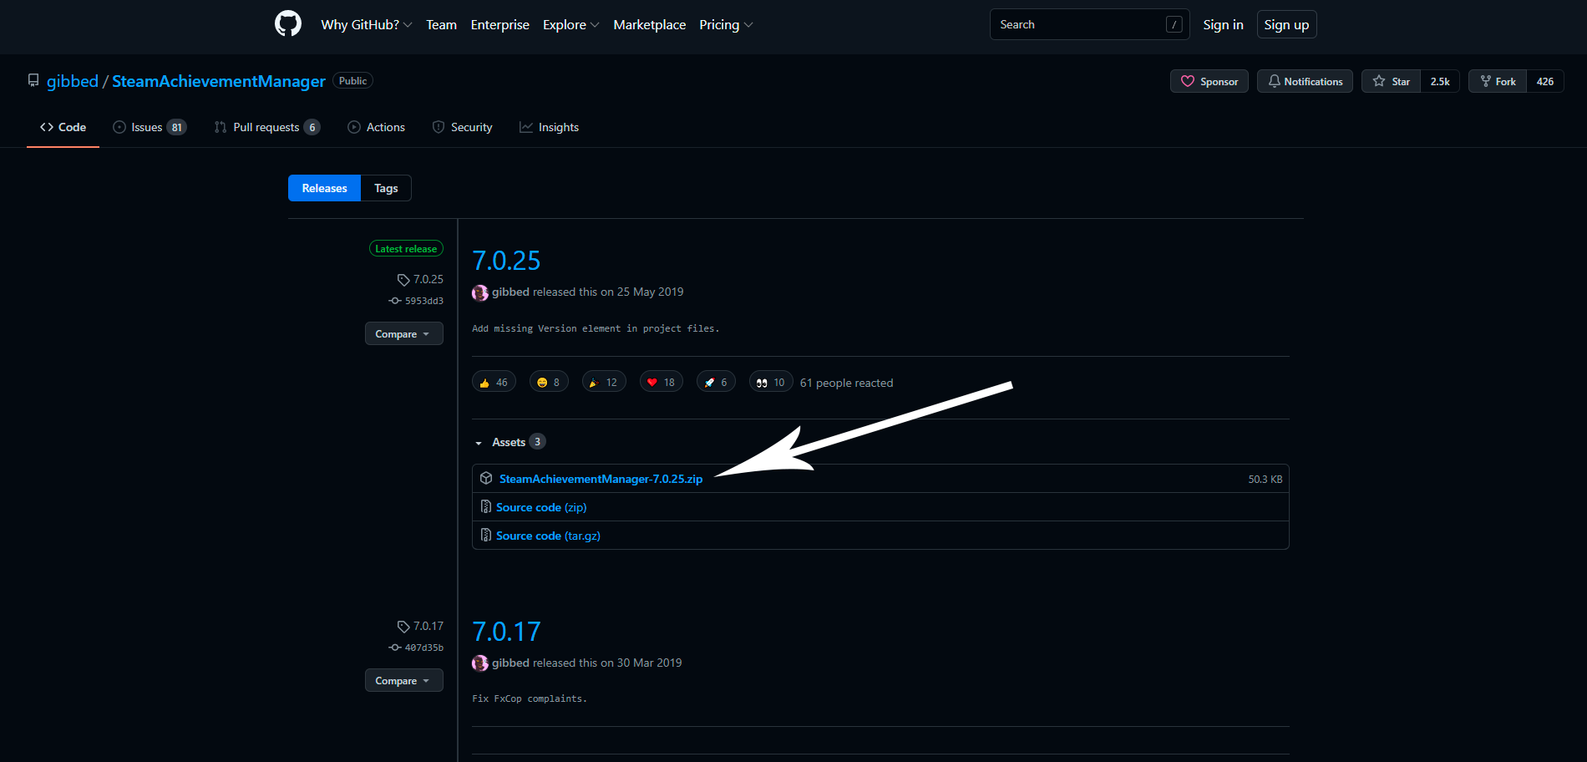Click the repository book icon beside gibbed
This screenshot has height=762, width=1587.
point(33,81)
